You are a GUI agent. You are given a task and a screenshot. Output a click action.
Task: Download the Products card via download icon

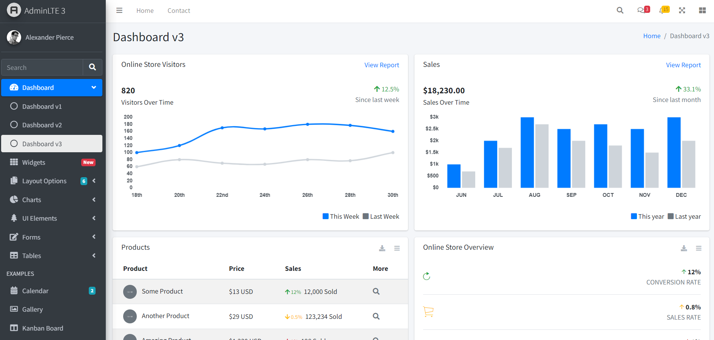[382, 248]
